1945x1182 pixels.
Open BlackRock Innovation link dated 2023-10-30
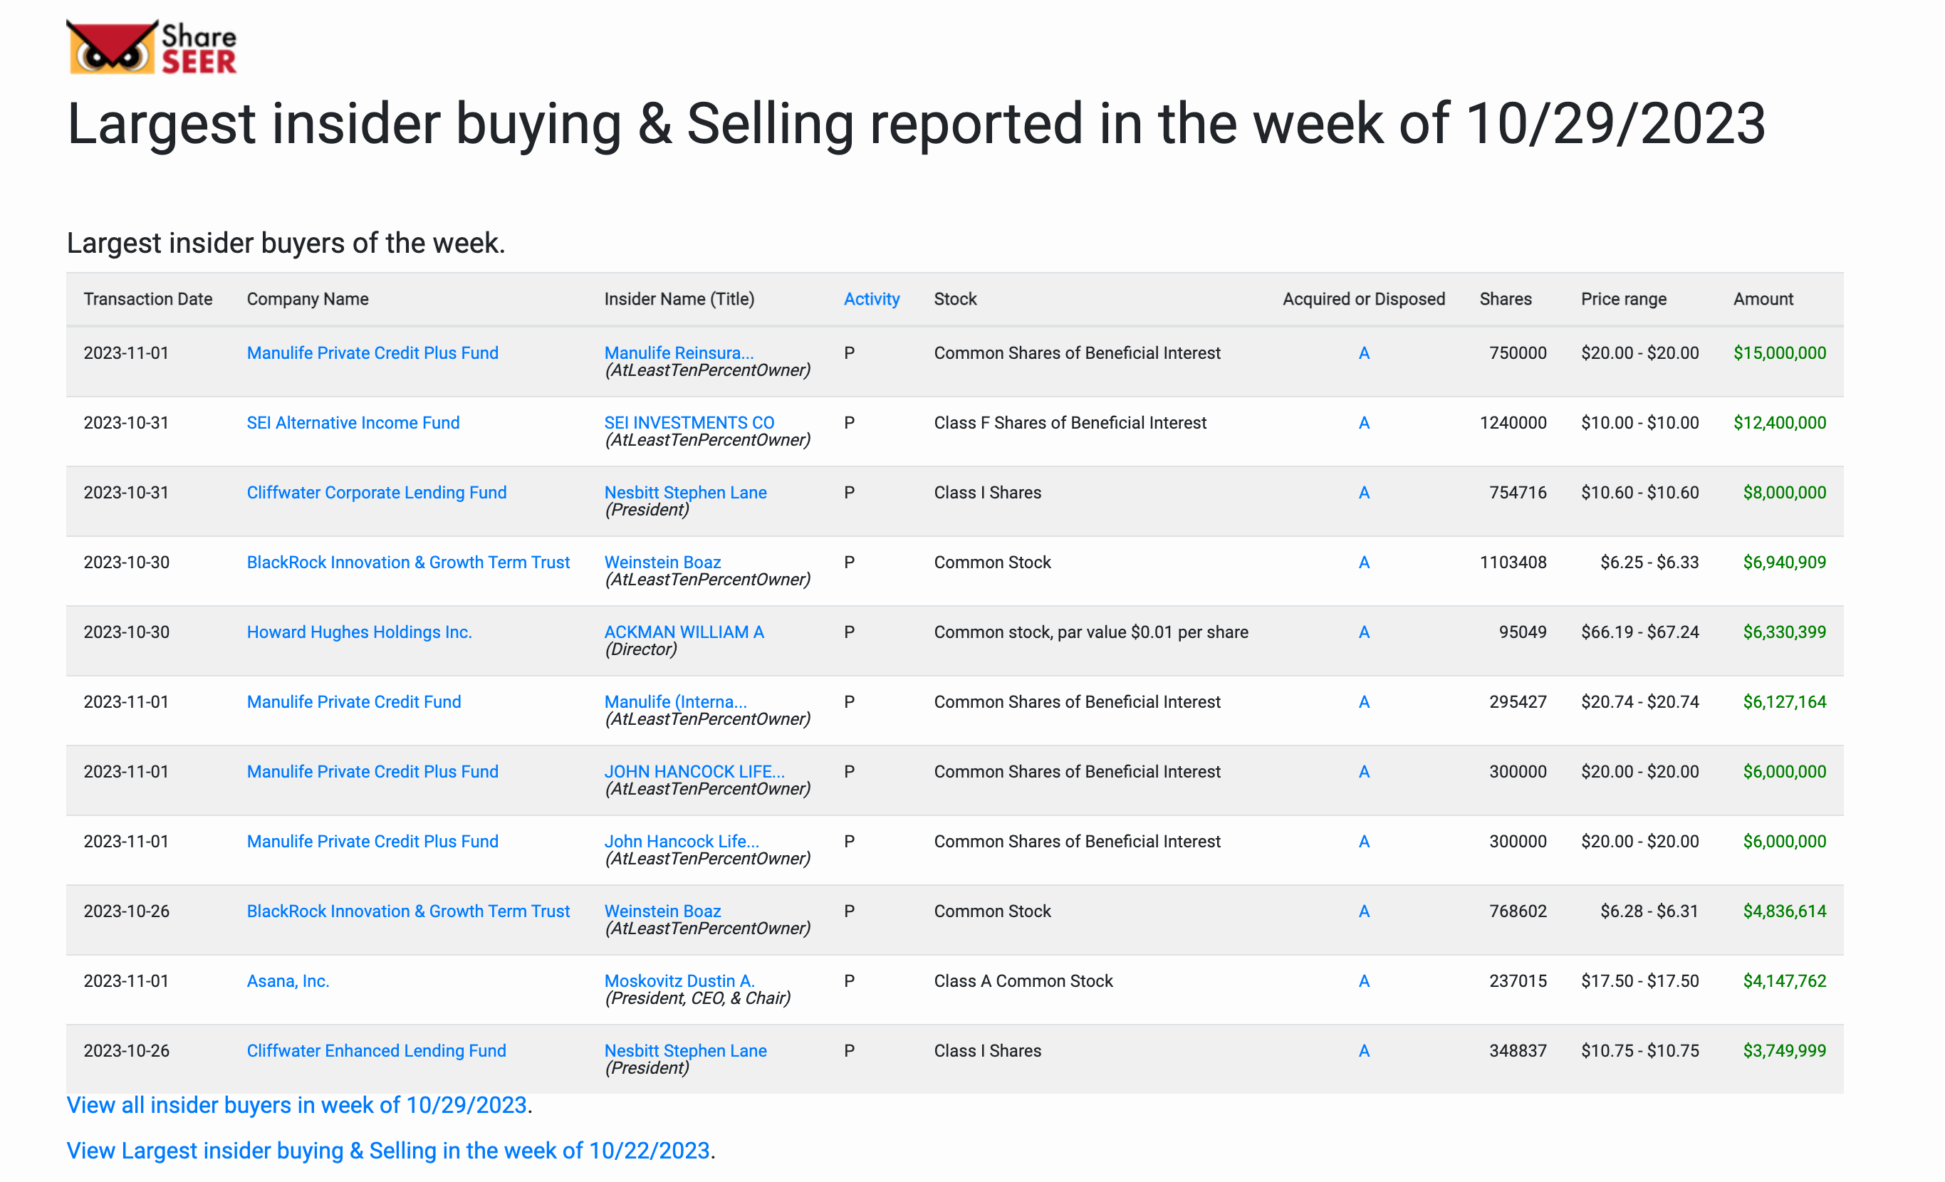[408, 562]
